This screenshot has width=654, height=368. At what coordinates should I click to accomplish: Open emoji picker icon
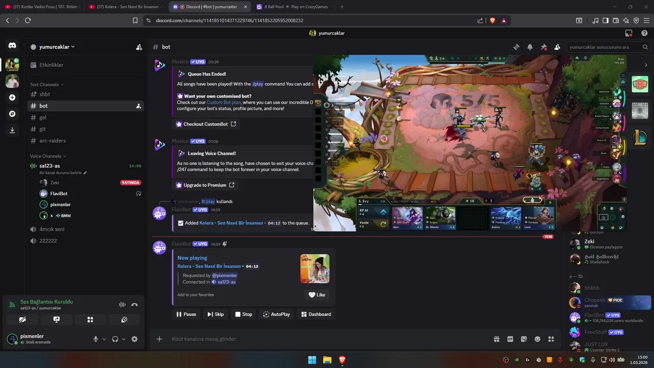(538, 339)
